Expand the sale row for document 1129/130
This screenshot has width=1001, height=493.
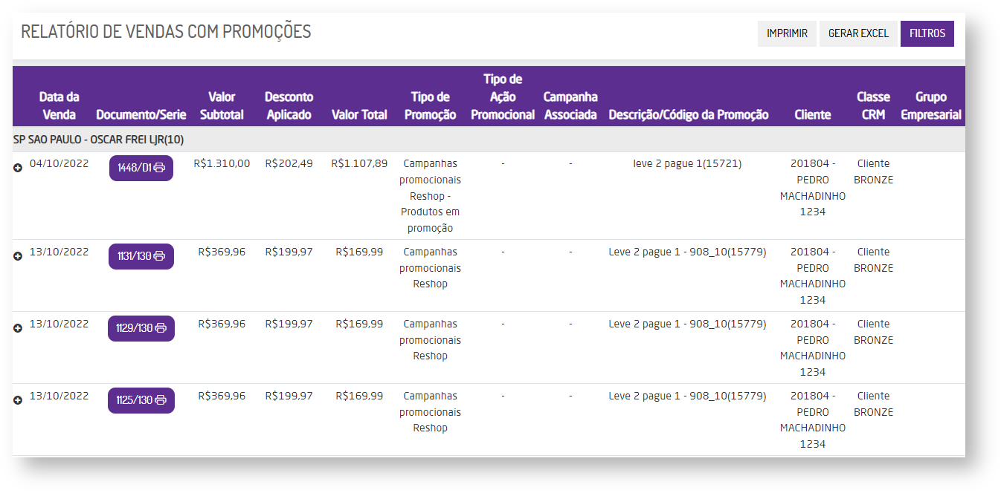(18, 328)
